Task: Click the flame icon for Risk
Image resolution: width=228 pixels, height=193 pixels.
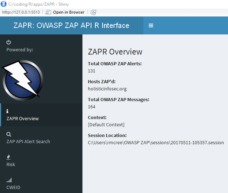Action: click(x=9, y=157)
